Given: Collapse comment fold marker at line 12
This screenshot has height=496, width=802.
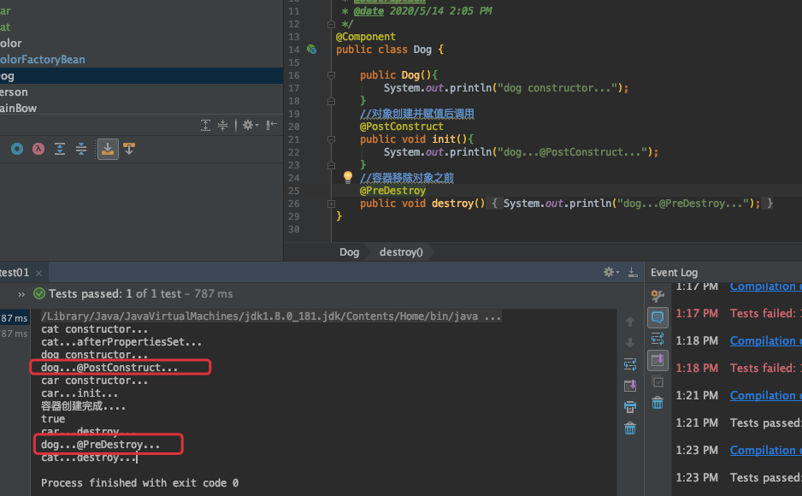Looking at the screenshot, I should 332,24.
